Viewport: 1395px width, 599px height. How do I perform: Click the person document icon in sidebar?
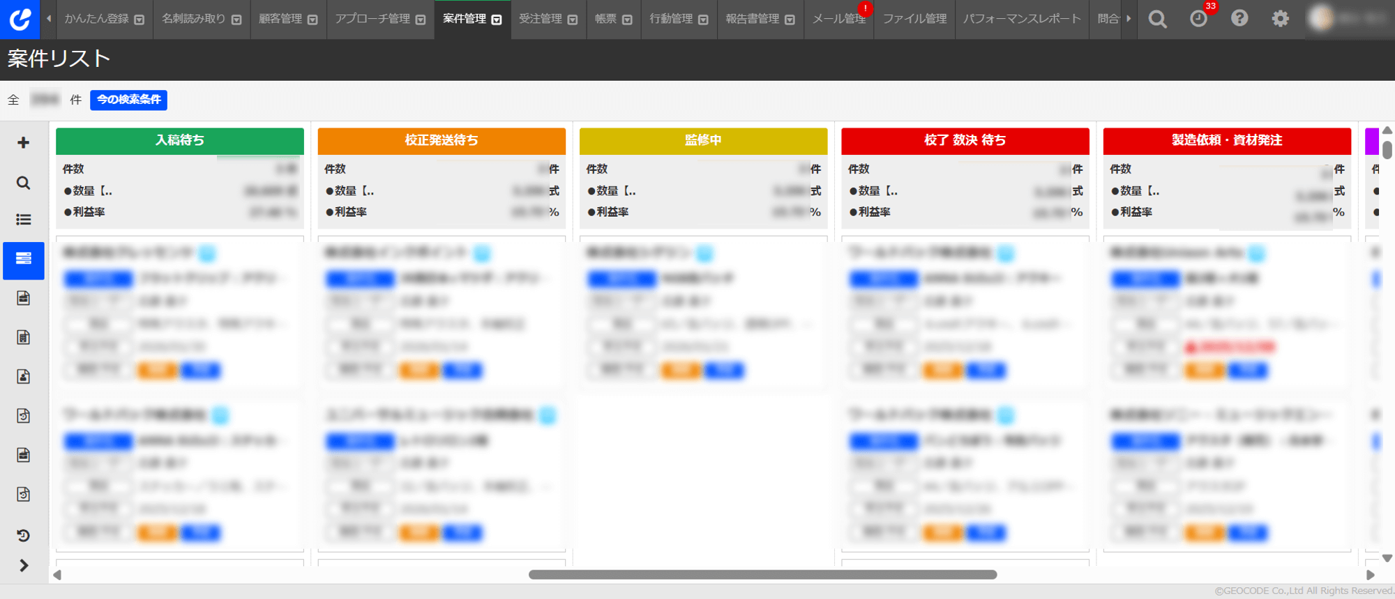point(23,377)
